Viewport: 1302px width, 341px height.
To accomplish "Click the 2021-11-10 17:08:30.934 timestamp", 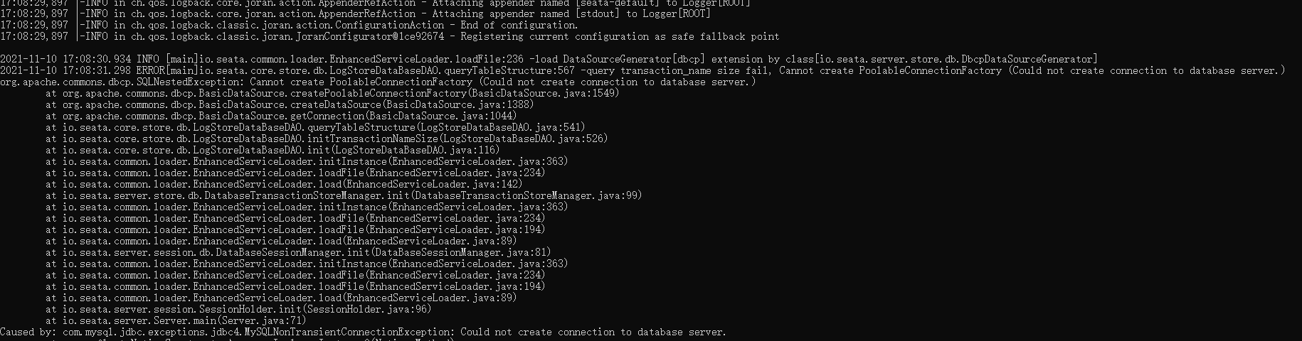I will pyautogui.click(x=65, y=59).
